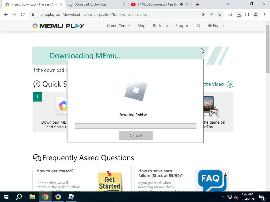Image resolution: width=270 pixels, height=202 pixels.
Task: Click the page vertical scrollbar thumb
Action: pyautogui.click(x=268, y=49)
